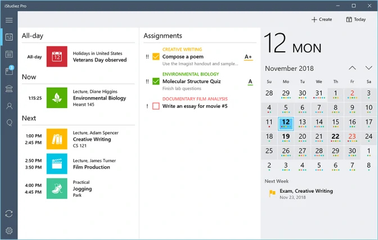Viewport: 378px width, 240px height.
Task: Click 'Write an essay for movie #5' text
Action: [x=195, y=106]
